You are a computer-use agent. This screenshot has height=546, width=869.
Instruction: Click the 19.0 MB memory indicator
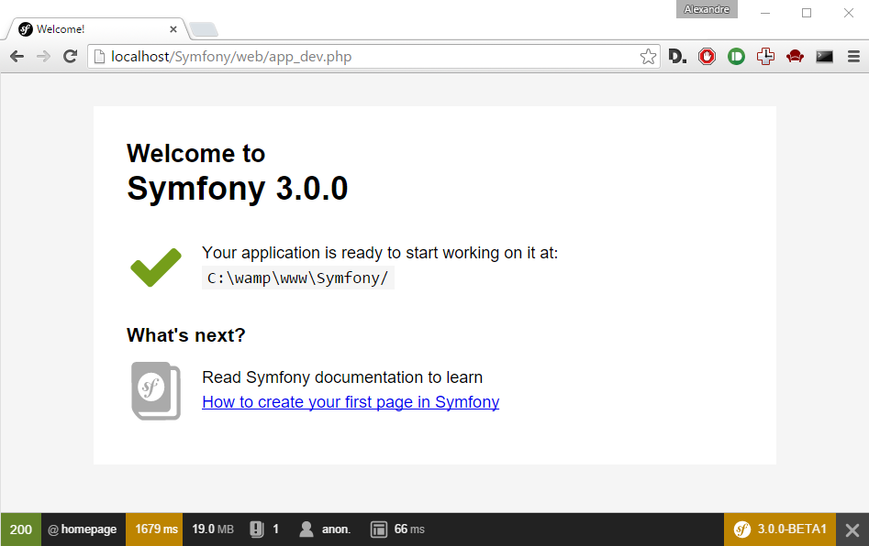213,530
